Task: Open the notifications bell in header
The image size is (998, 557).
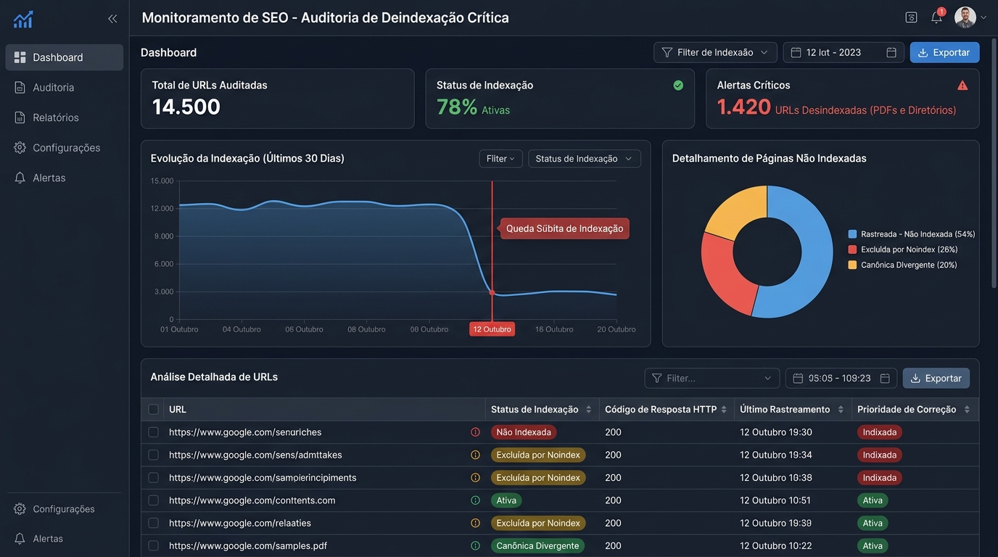Action: click(937, 17)
